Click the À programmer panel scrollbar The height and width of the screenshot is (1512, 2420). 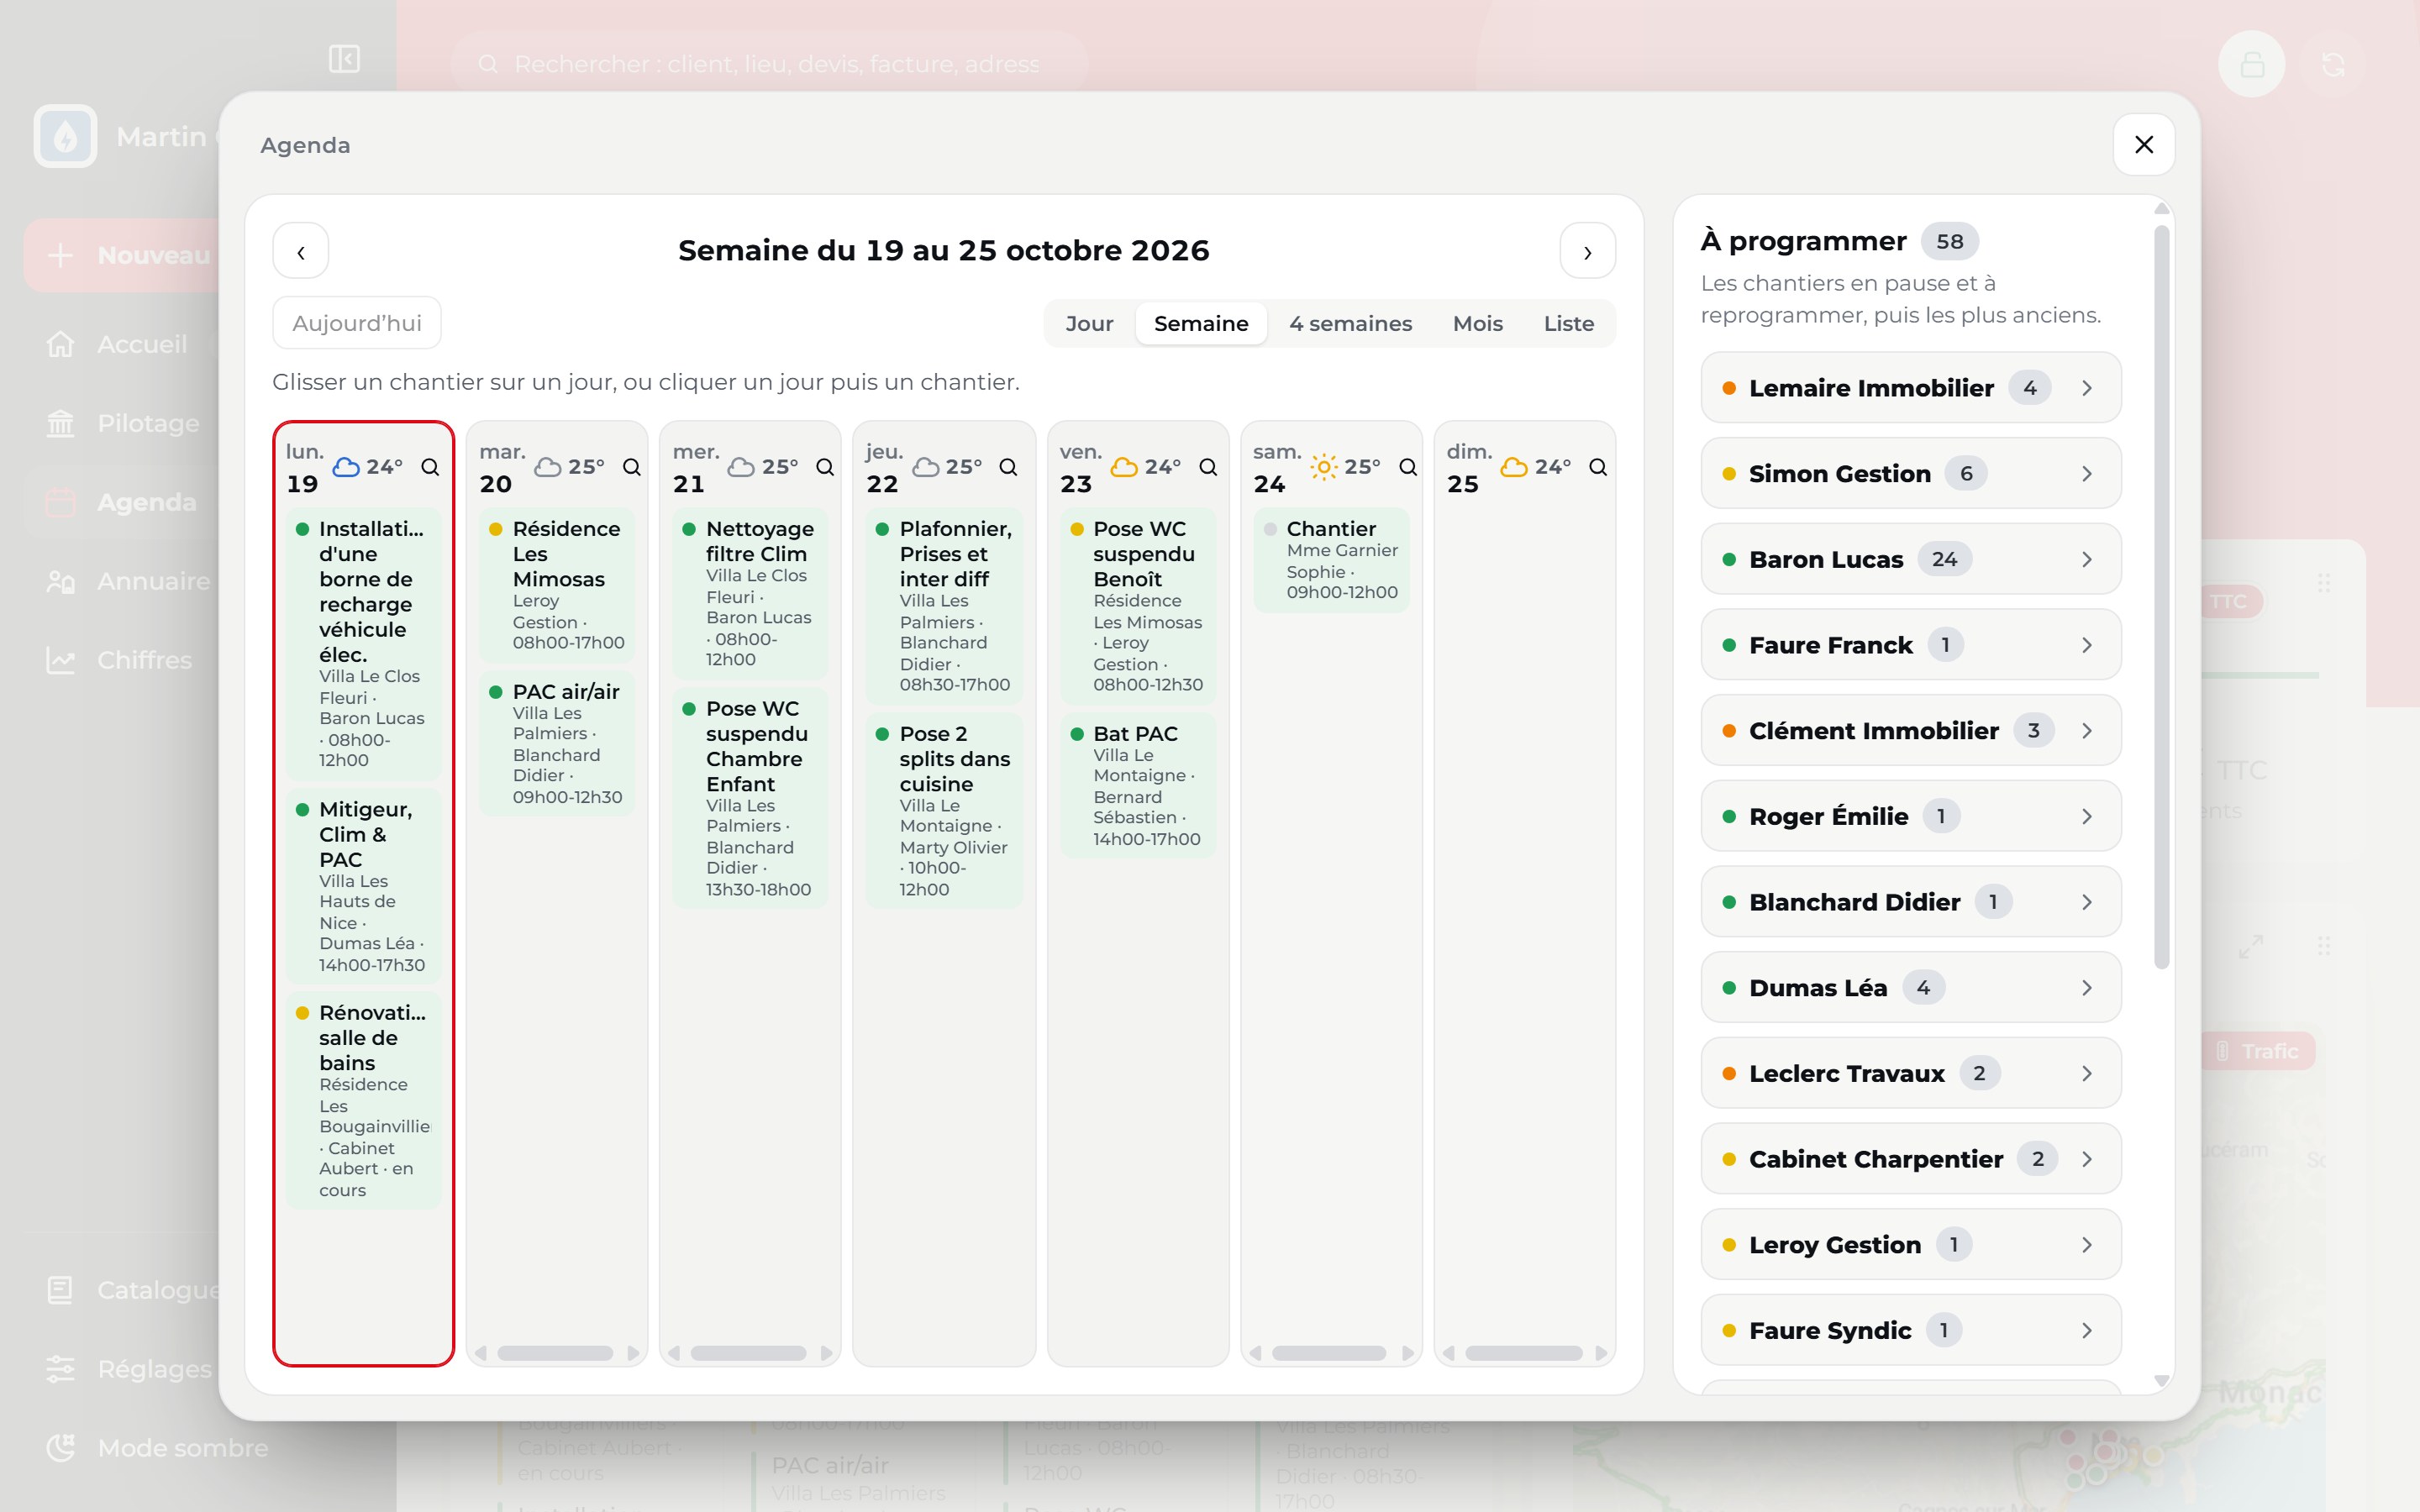[2161, 597]
